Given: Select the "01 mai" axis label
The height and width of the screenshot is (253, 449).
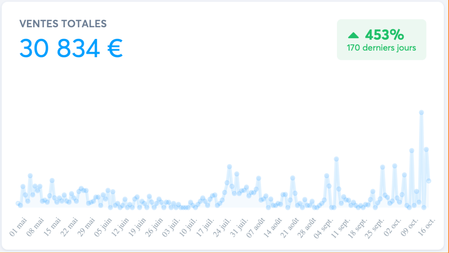Looking at the screenshot, I should (18, 227).
